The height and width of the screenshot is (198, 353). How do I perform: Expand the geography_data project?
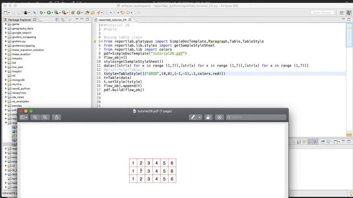6,28
